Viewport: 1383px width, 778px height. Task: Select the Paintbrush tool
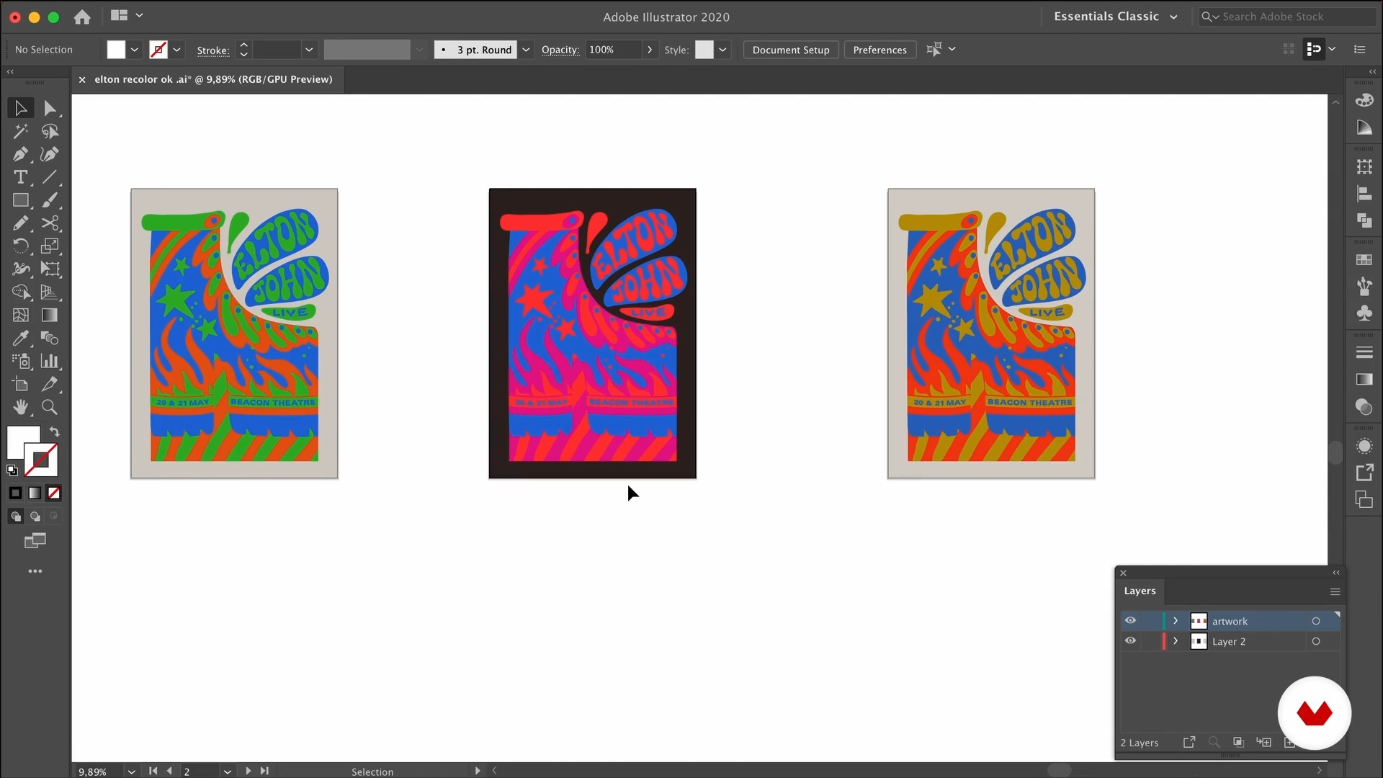coord(50,200)
